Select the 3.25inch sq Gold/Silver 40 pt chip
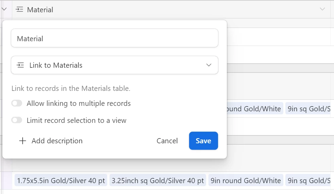The image size is (334, 194). (x=158, y=181)
